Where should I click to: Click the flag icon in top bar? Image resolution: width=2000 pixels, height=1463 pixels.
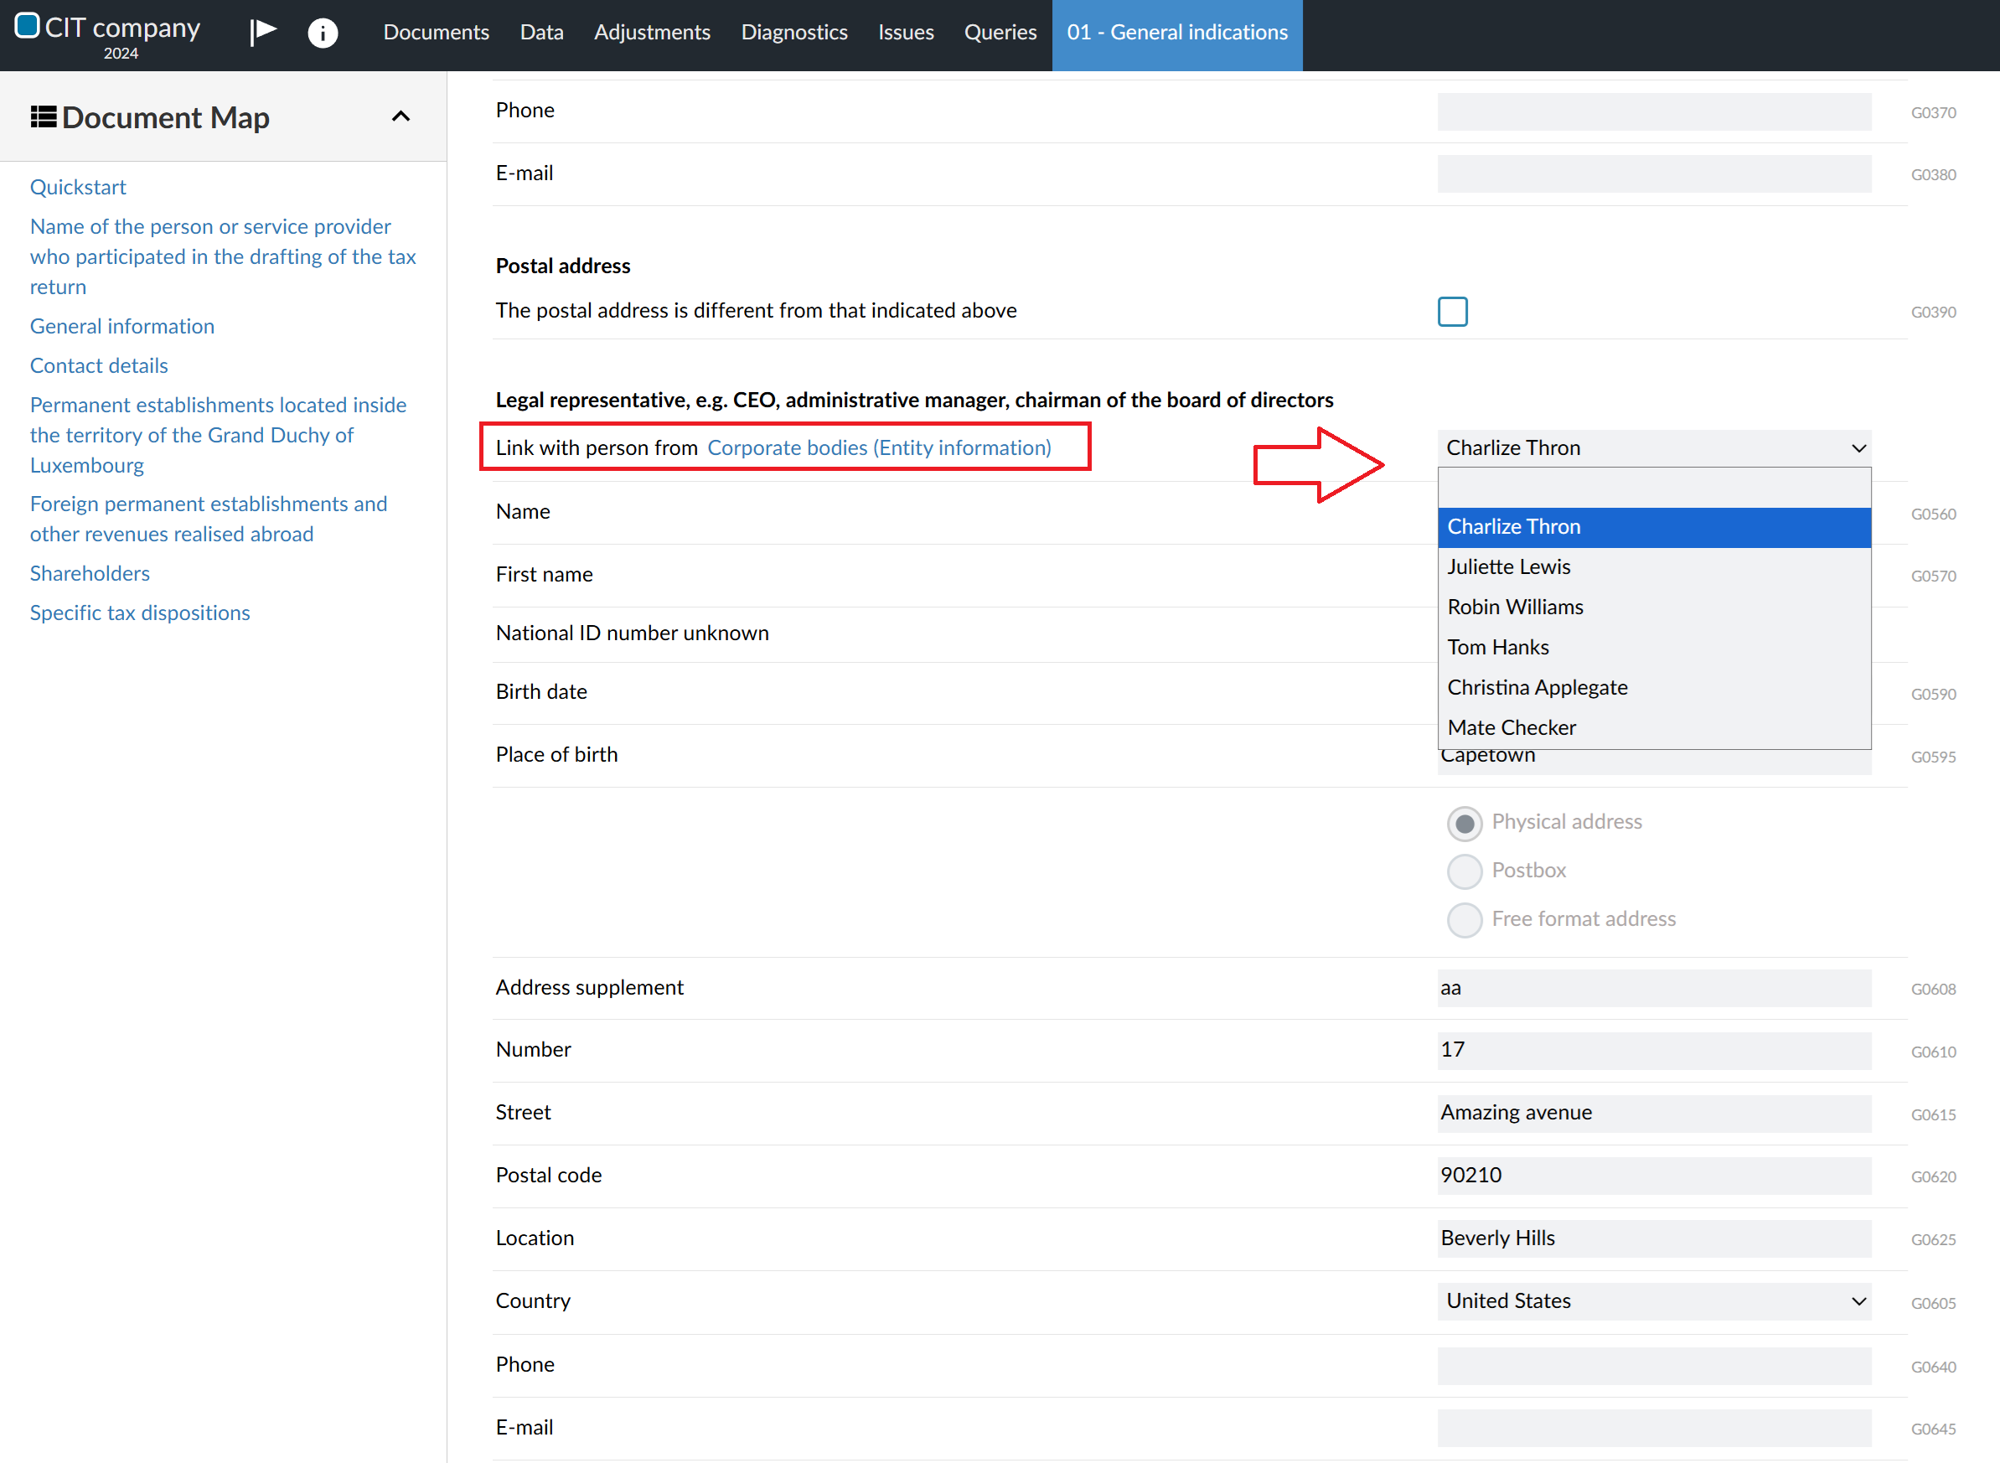click(263, 32)
